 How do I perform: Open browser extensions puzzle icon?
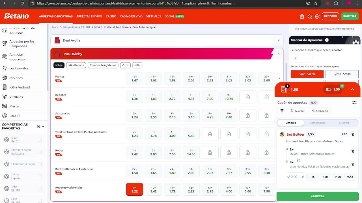click(336, 3)
